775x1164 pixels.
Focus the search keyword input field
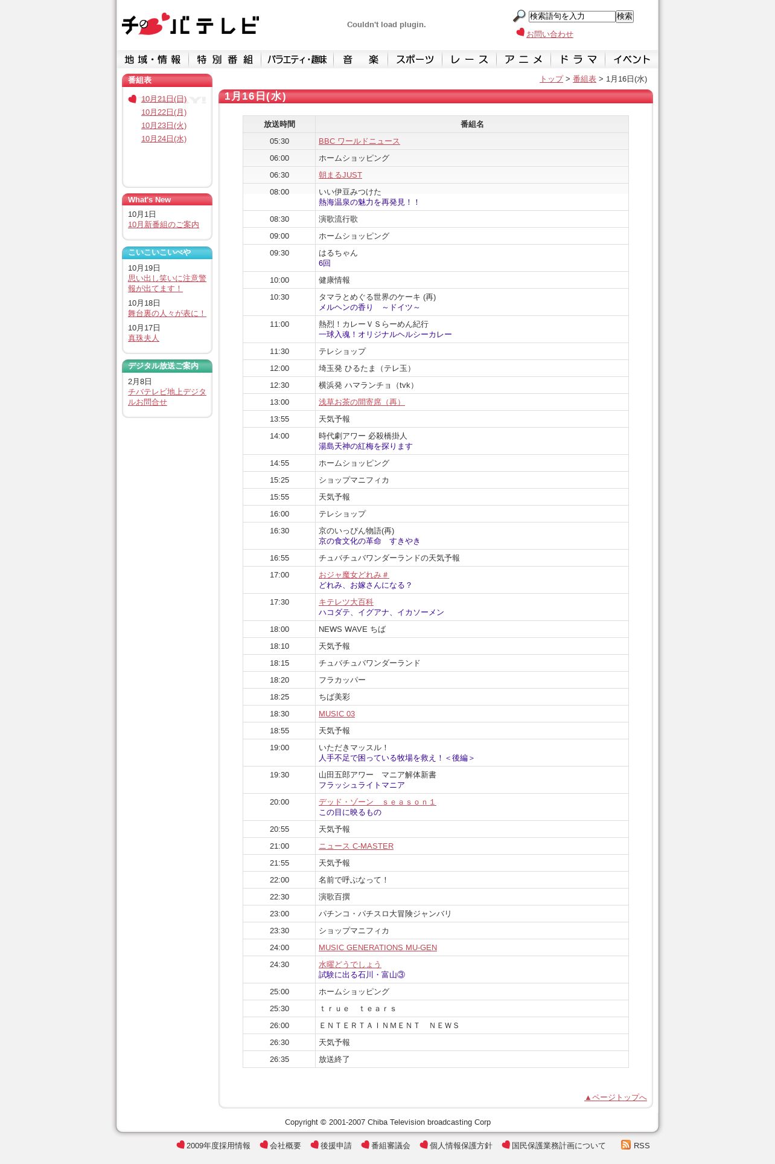click(x=572, y=16)
